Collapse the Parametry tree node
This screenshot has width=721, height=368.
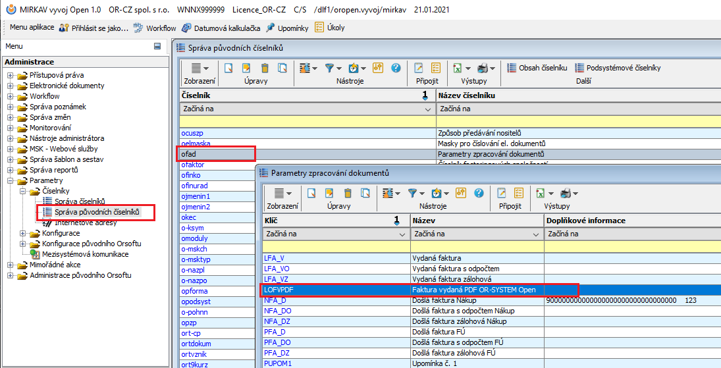pyautogui.click(x=11, y=180)
